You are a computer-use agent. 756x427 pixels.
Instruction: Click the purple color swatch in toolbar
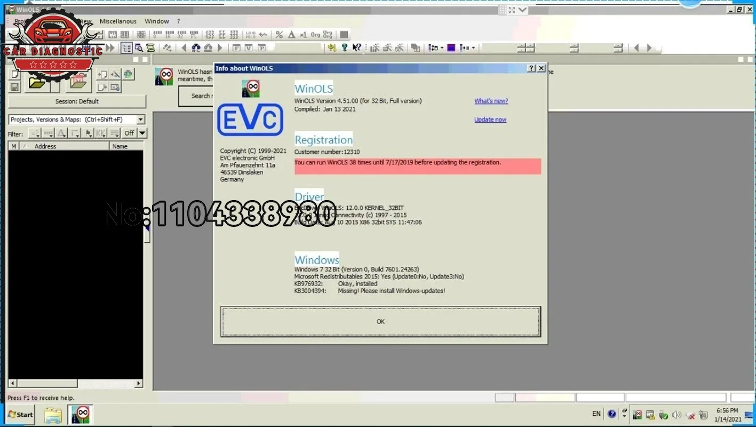coord(451,48)
